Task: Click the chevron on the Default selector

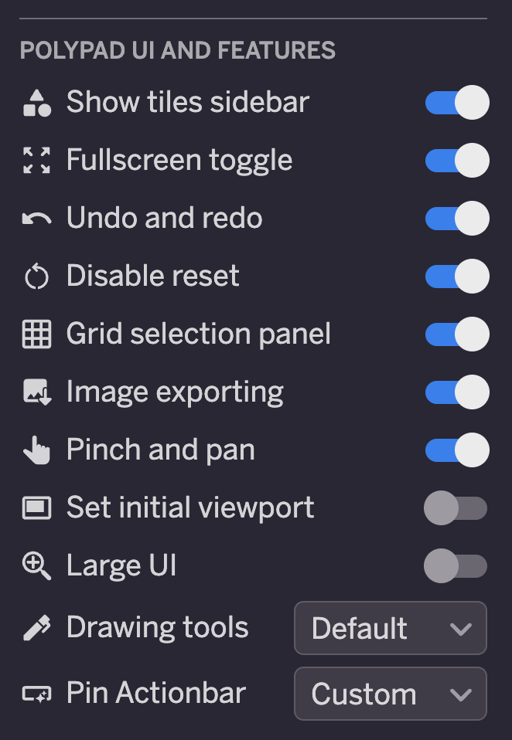Action: 462,627
